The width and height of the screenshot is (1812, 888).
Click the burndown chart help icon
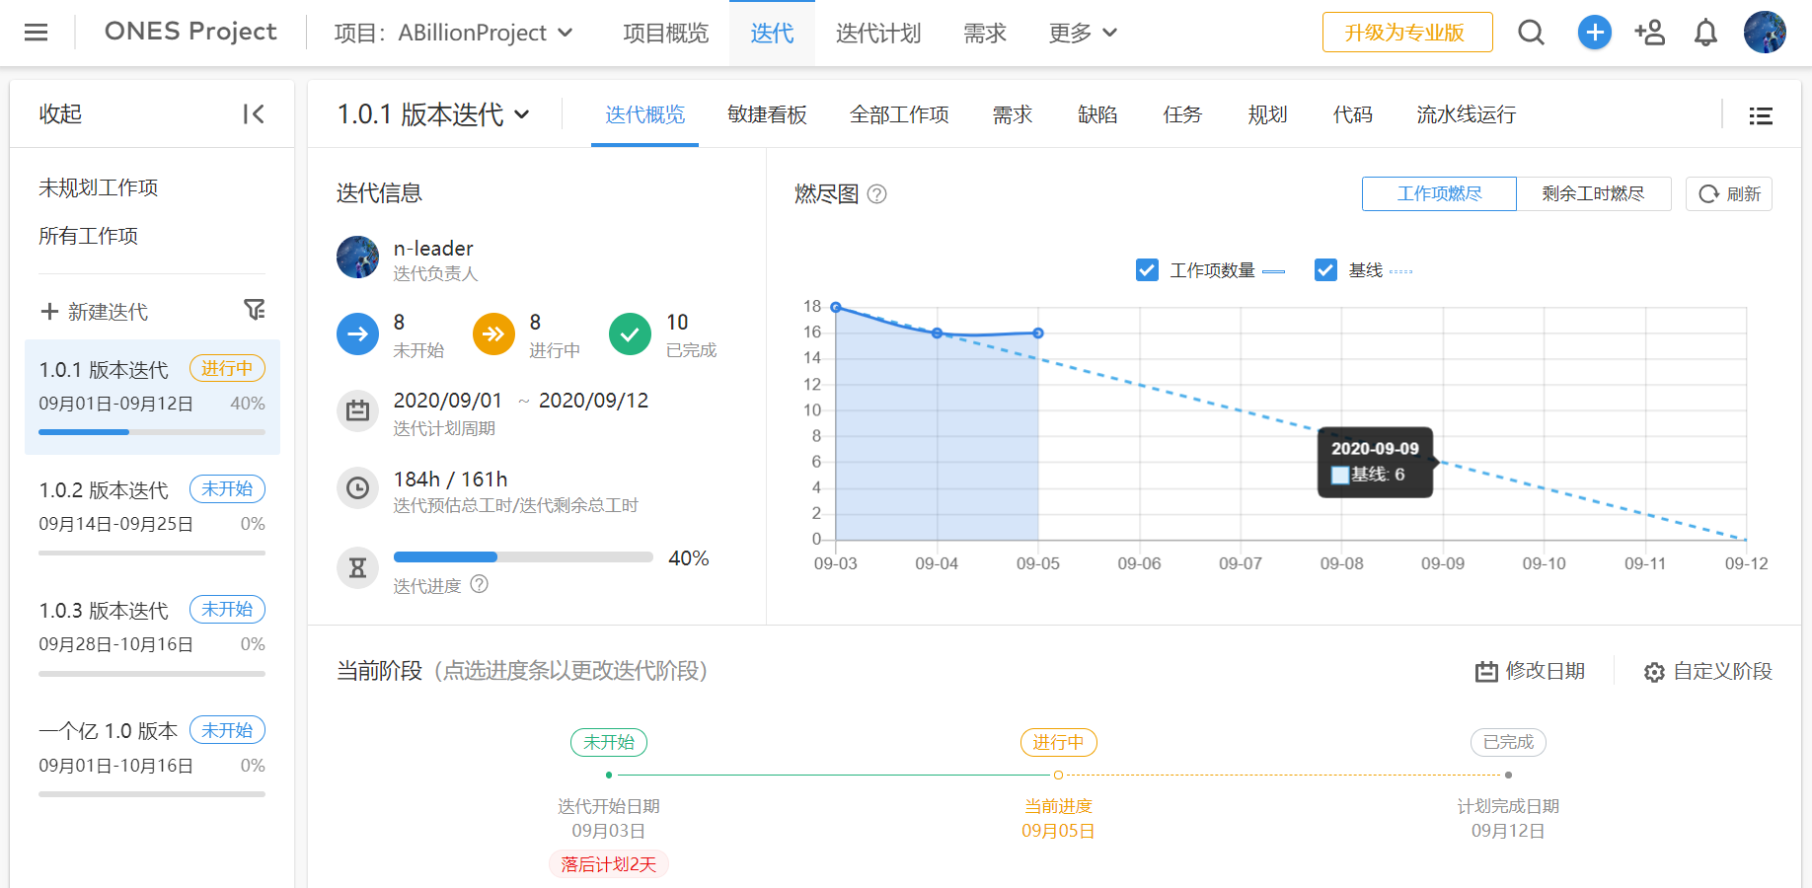(x=876, y=194)
